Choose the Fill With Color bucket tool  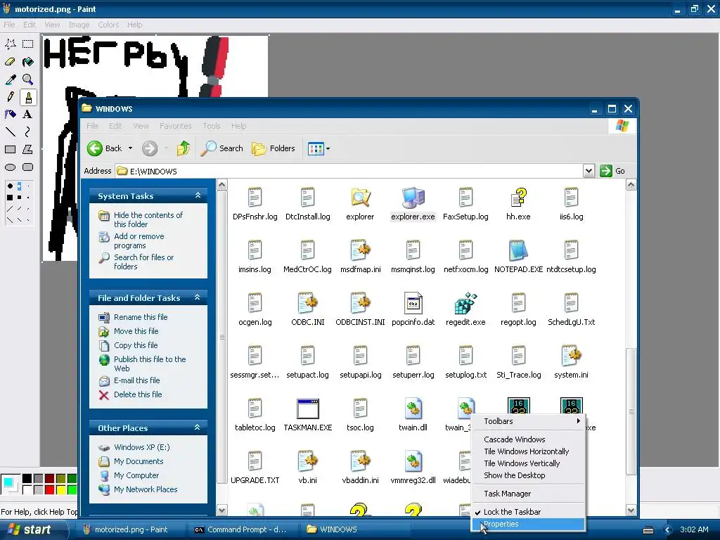28,62
